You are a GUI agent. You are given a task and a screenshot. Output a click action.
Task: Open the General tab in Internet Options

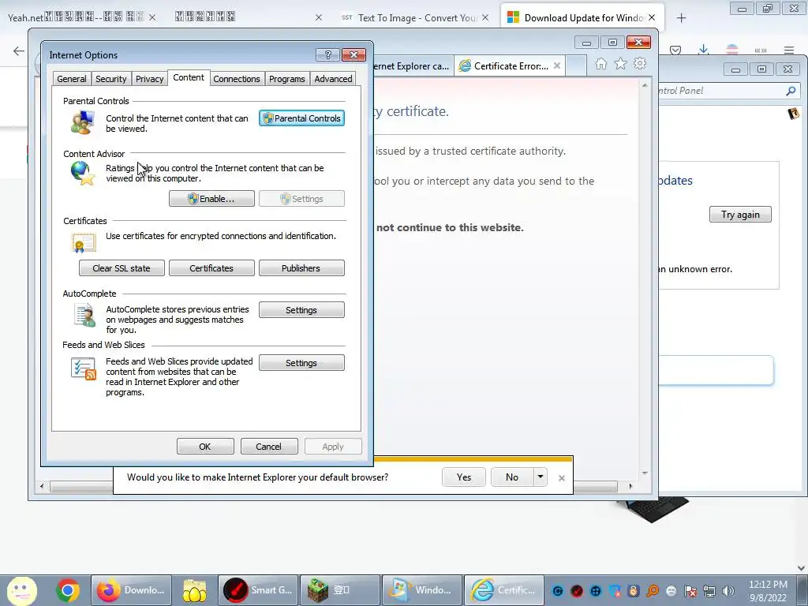[72, 79]
